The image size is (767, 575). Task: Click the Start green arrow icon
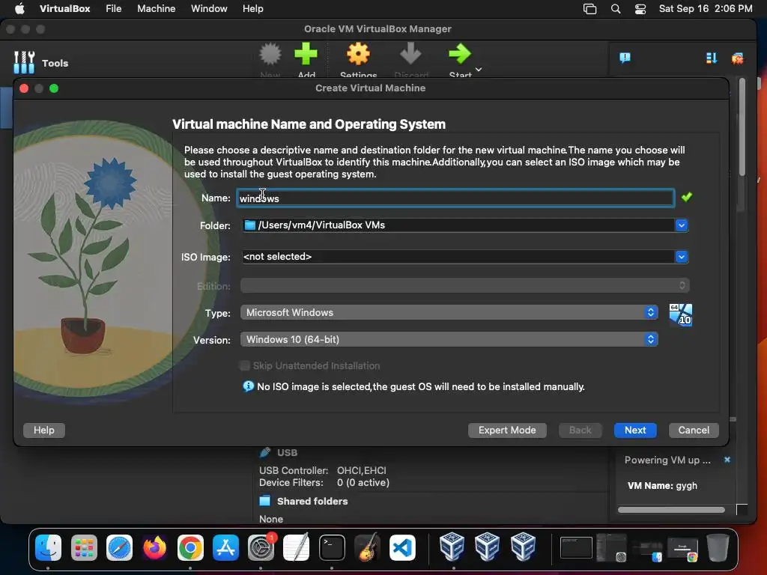coord(459,54)
